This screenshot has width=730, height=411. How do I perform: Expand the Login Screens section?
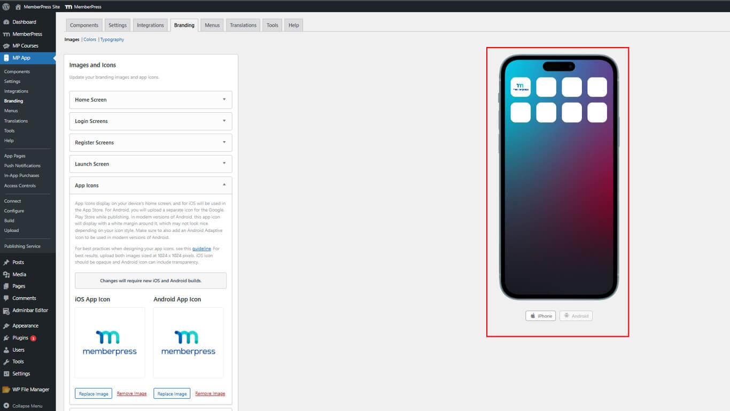point(151,121)
